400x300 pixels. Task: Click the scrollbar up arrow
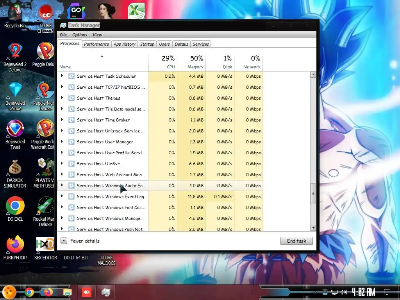tap(313, 75)
